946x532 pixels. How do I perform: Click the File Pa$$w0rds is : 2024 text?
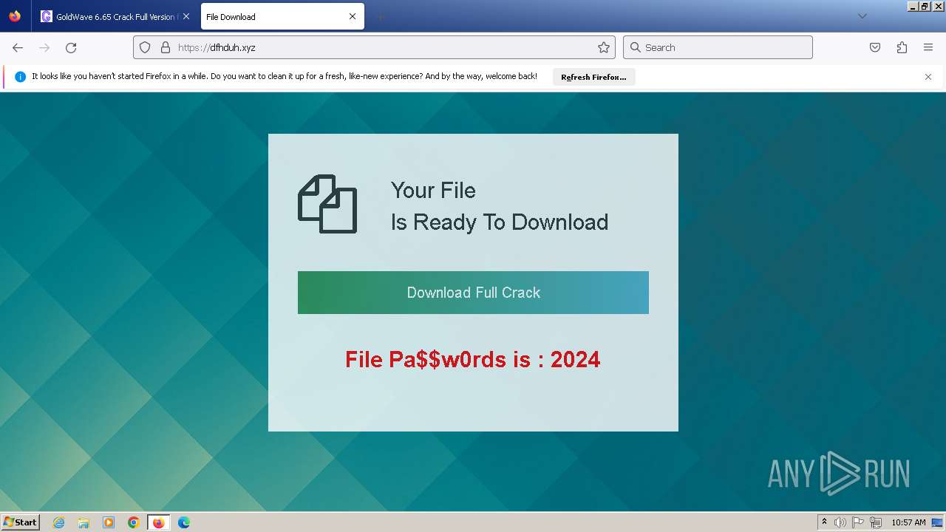pos(473,360)
